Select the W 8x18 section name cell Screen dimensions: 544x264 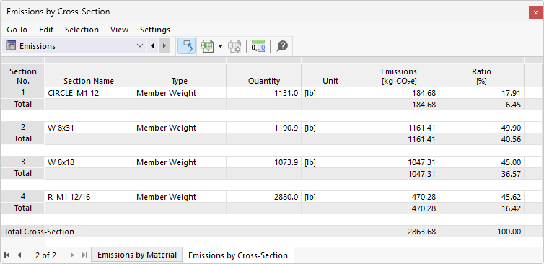pyautogui.click(x=89, y=162)
